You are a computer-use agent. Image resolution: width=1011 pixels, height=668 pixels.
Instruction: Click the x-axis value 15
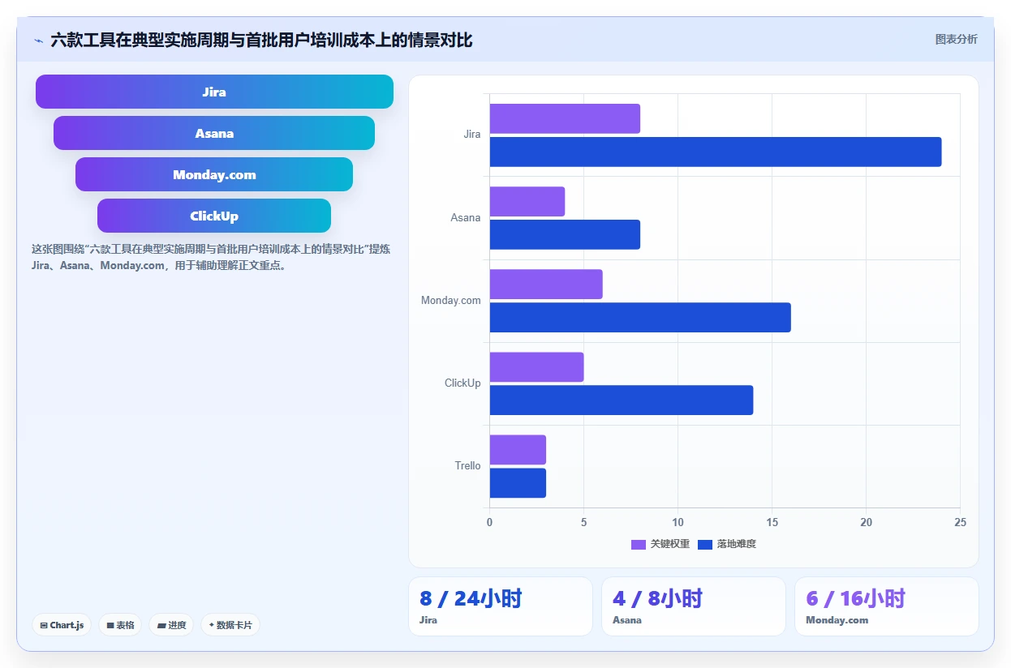coord(772,522)
